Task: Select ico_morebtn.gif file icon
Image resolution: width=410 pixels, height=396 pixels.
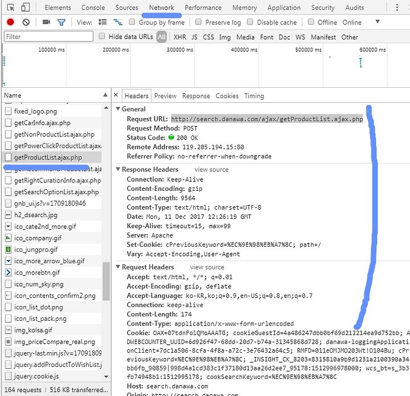Action: [x=8, y=272]
